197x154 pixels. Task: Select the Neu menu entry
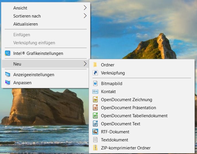pos(46,64)
